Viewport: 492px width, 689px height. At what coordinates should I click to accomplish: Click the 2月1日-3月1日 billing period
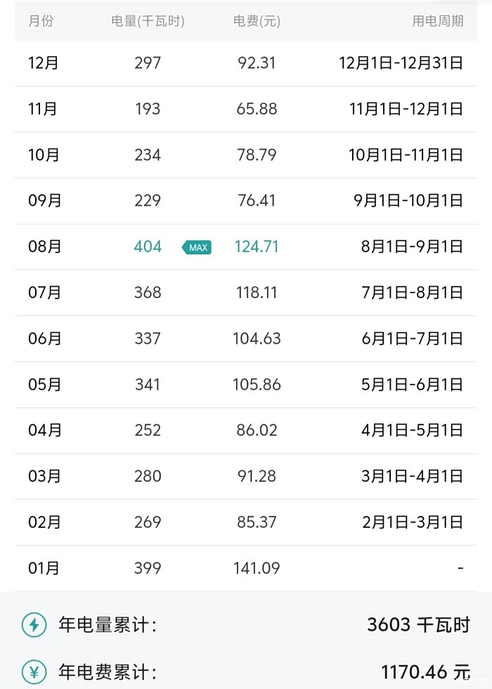[412, 522]
